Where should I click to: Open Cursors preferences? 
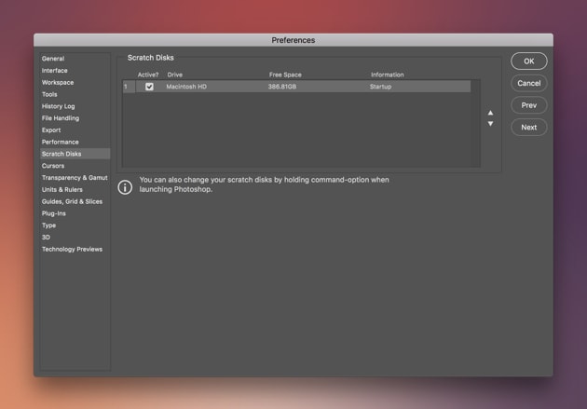tap(53, 166)
